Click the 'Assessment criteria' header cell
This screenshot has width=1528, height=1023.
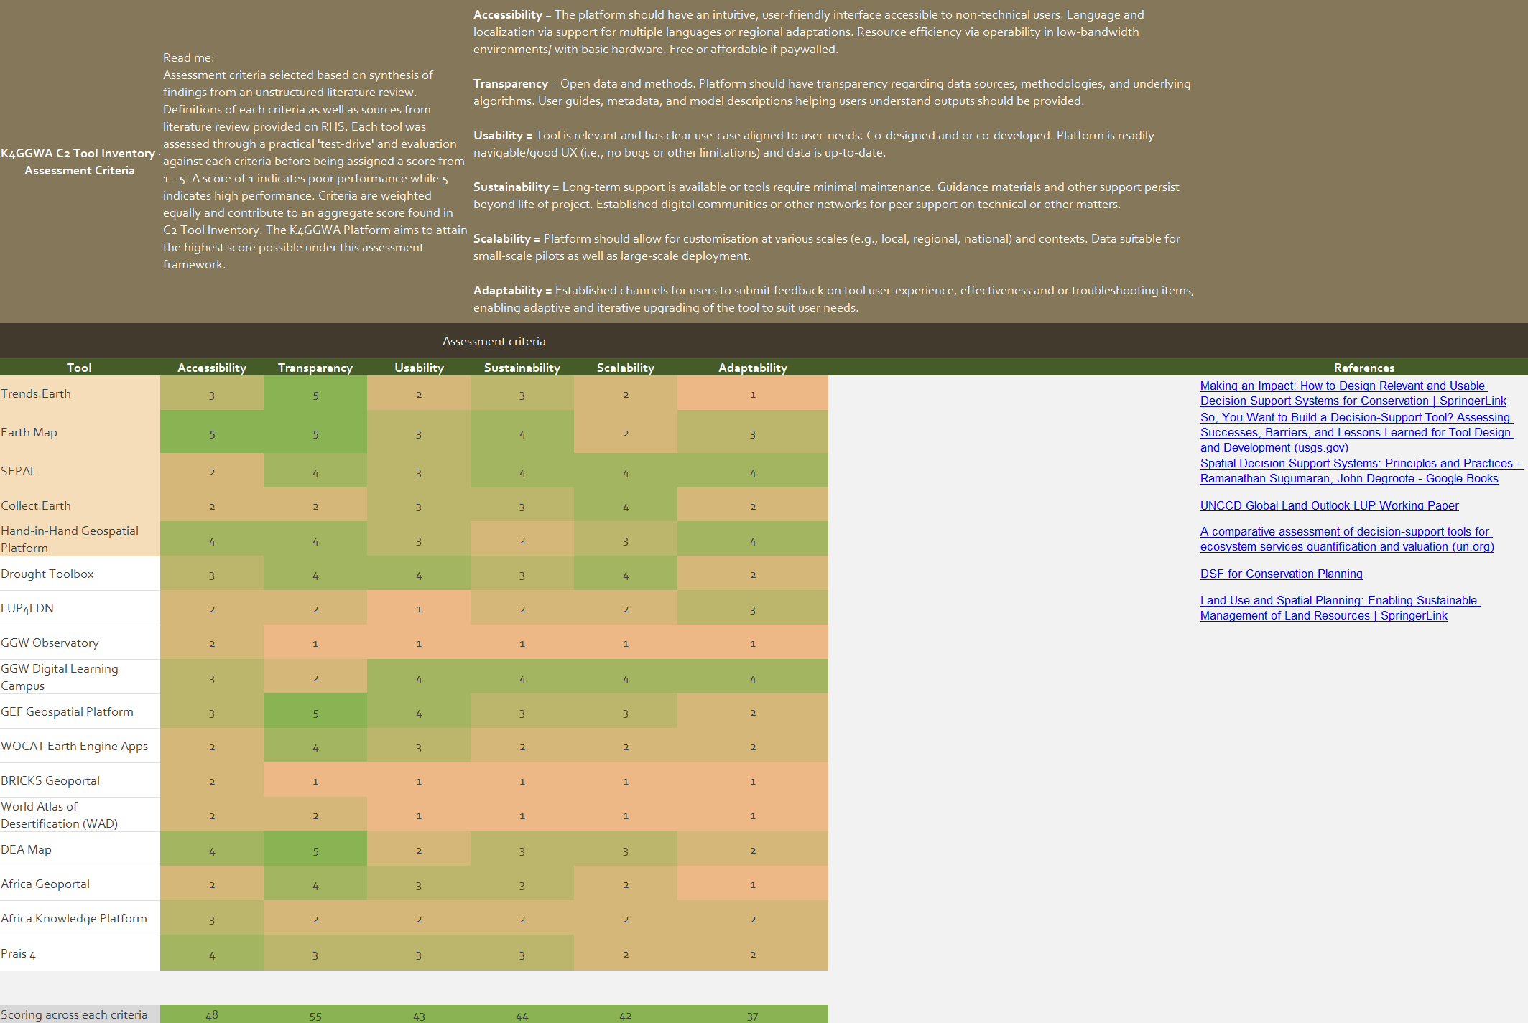(x=494, y=342)
